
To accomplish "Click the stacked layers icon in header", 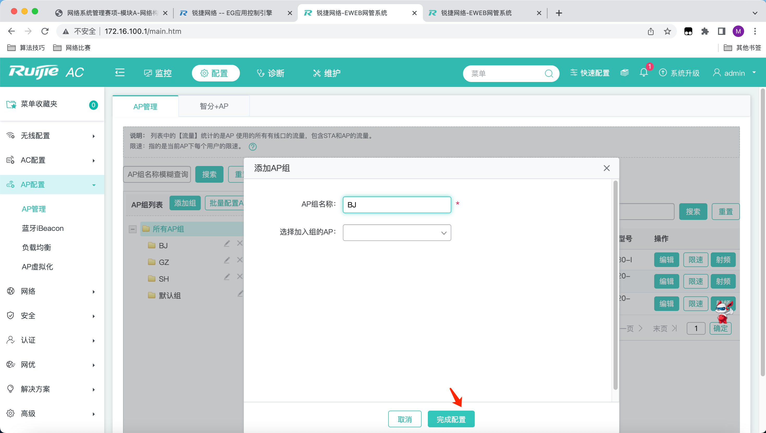I will (x=625, y=73).
